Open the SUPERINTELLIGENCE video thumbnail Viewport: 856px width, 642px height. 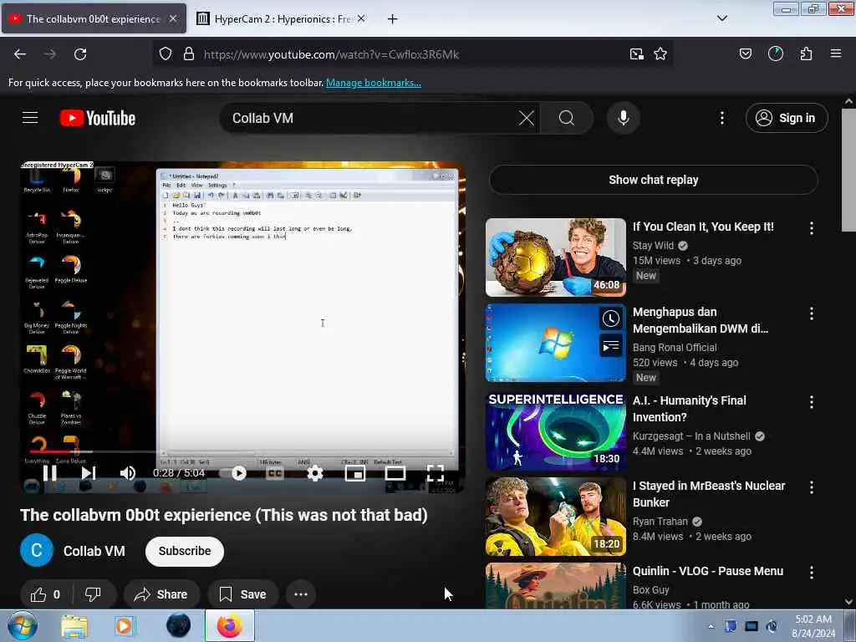(x=556, y=431)
